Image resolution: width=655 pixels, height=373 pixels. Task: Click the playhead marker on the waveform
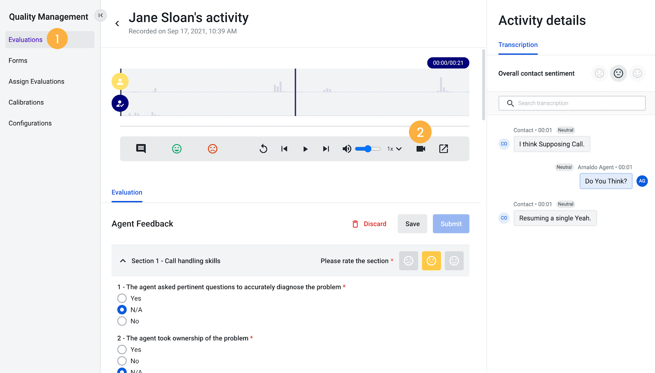[295, 92]
